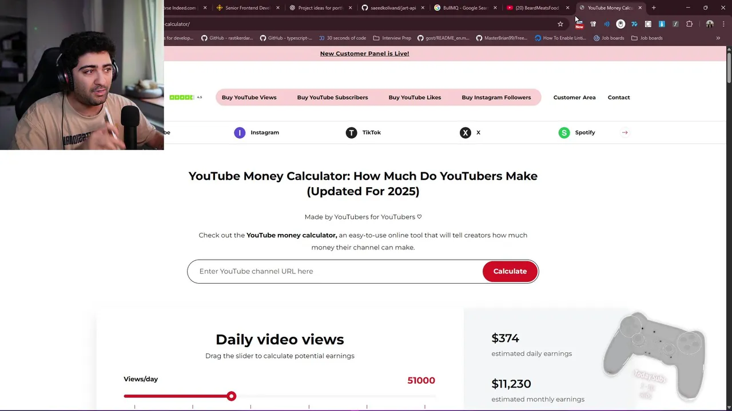732x411 pixels.
Task: Click the red right arrow in platform row
Action: tap(624, 132)
